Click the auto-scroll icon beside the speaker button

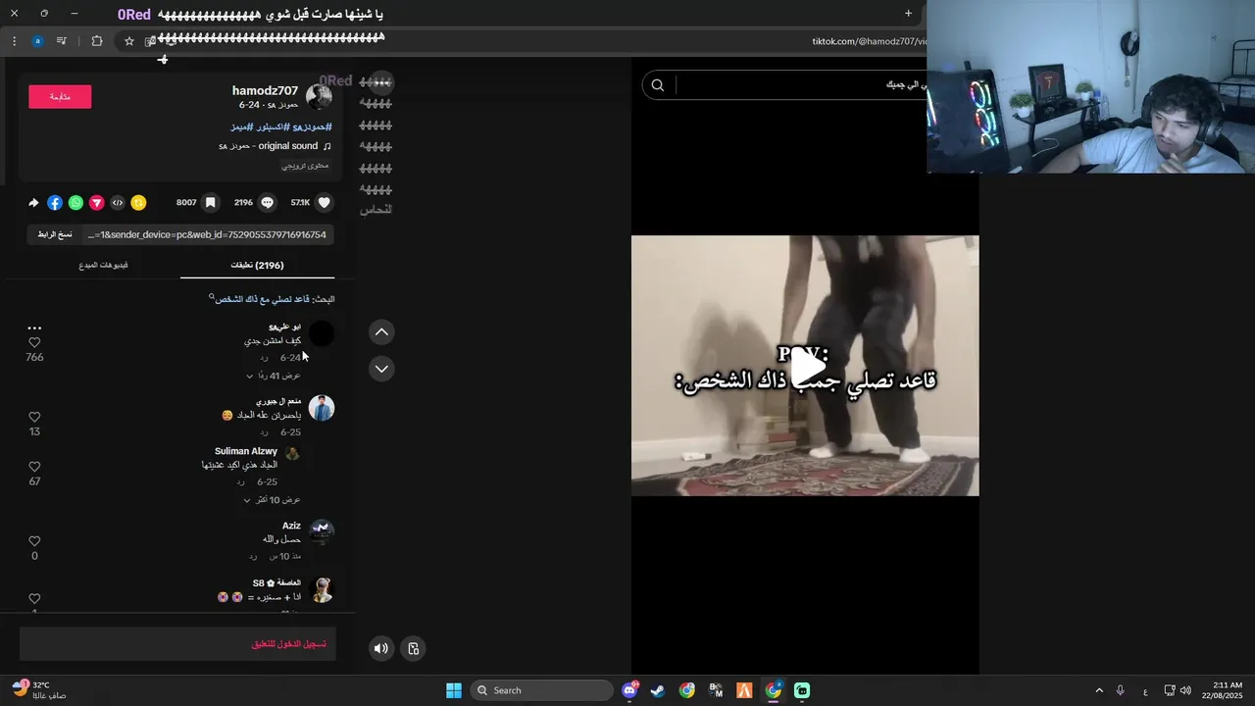click(x=414, y=648)
